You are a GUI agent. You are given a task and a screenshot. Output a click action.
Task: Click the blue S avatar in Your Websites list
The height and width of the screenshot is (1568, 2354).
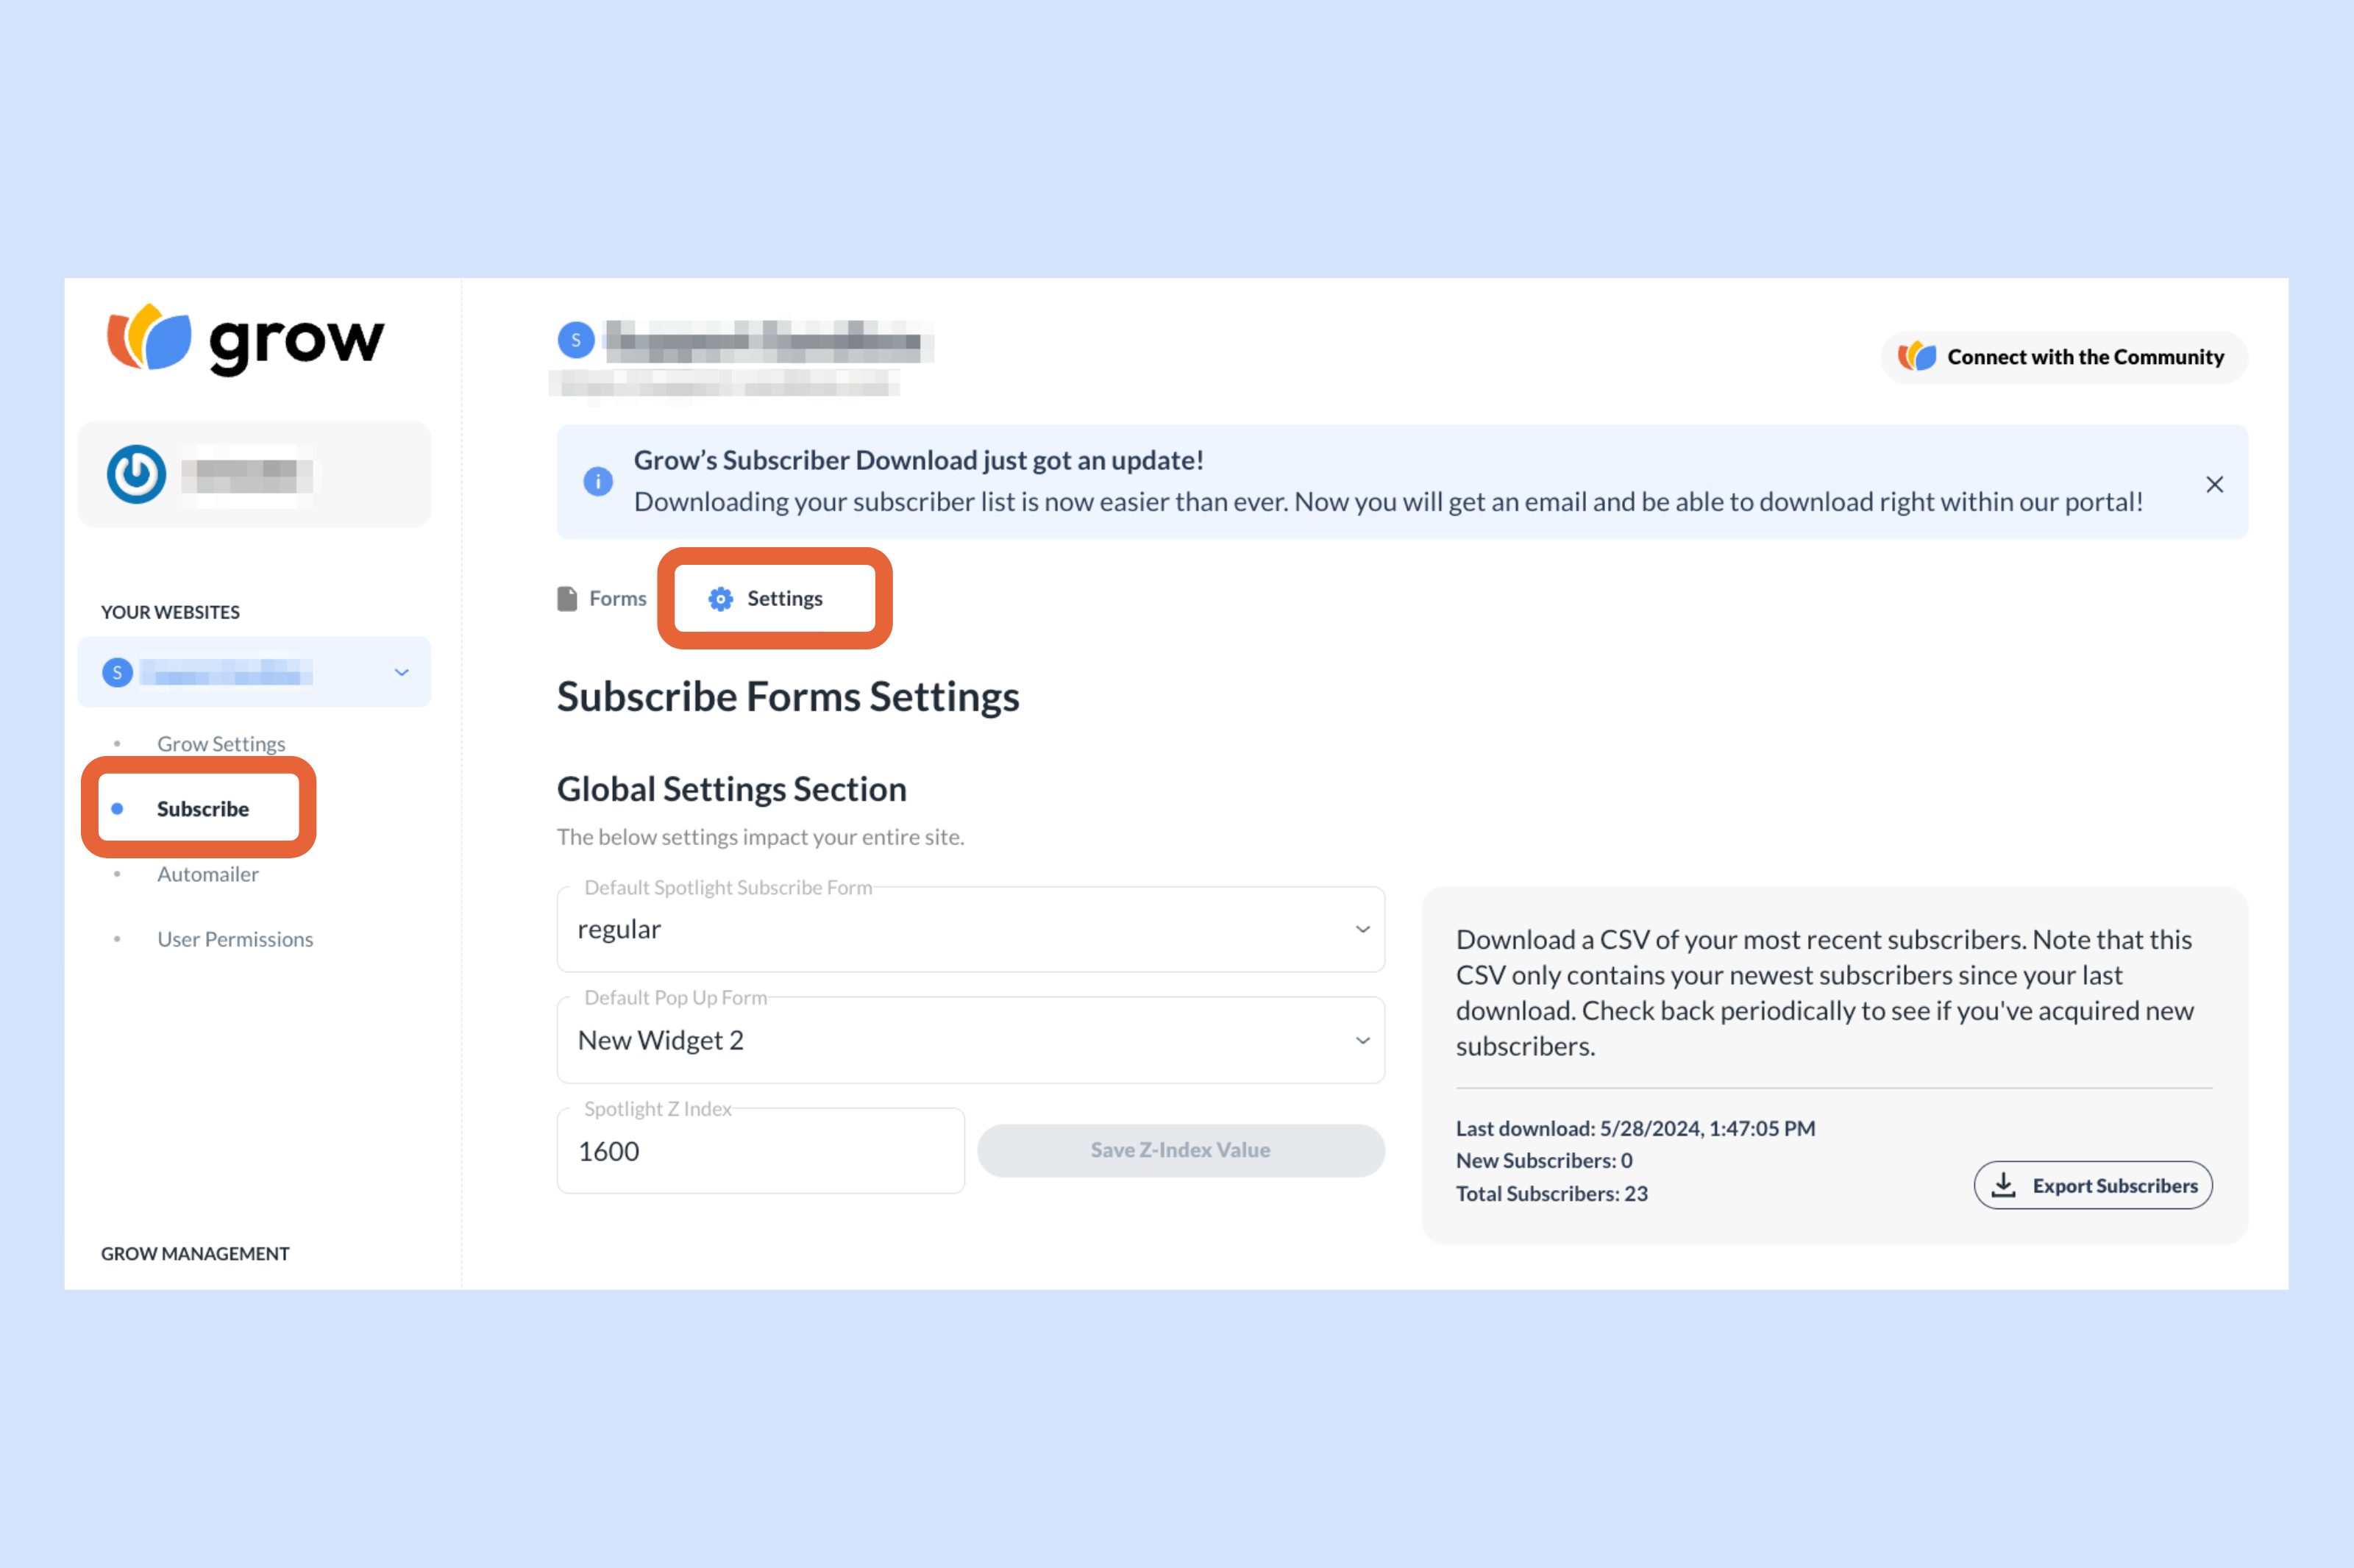click(x=117, y=672)
